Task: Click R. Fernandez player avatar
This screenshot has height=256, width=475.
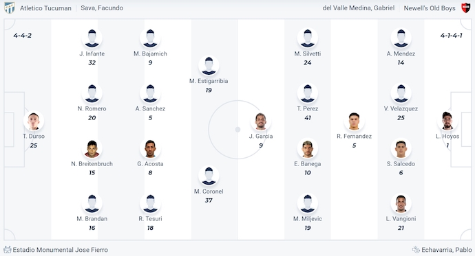Action: [354, 121]
